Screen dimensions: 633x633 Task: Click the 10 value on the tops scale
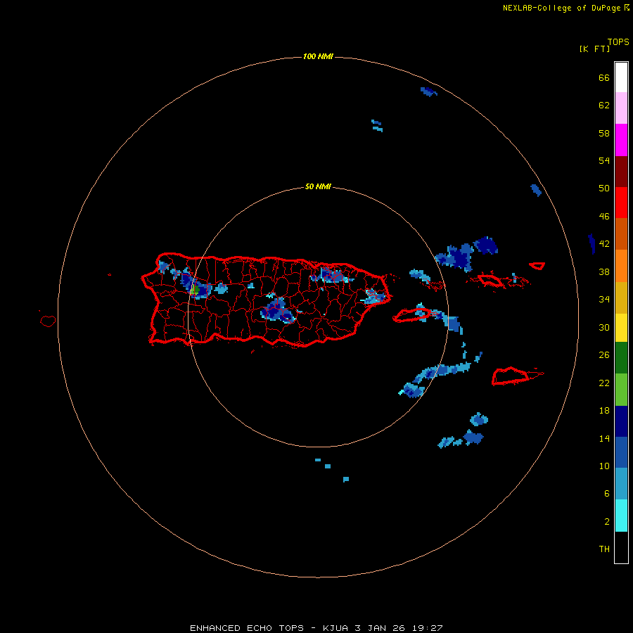pos(604,466)
